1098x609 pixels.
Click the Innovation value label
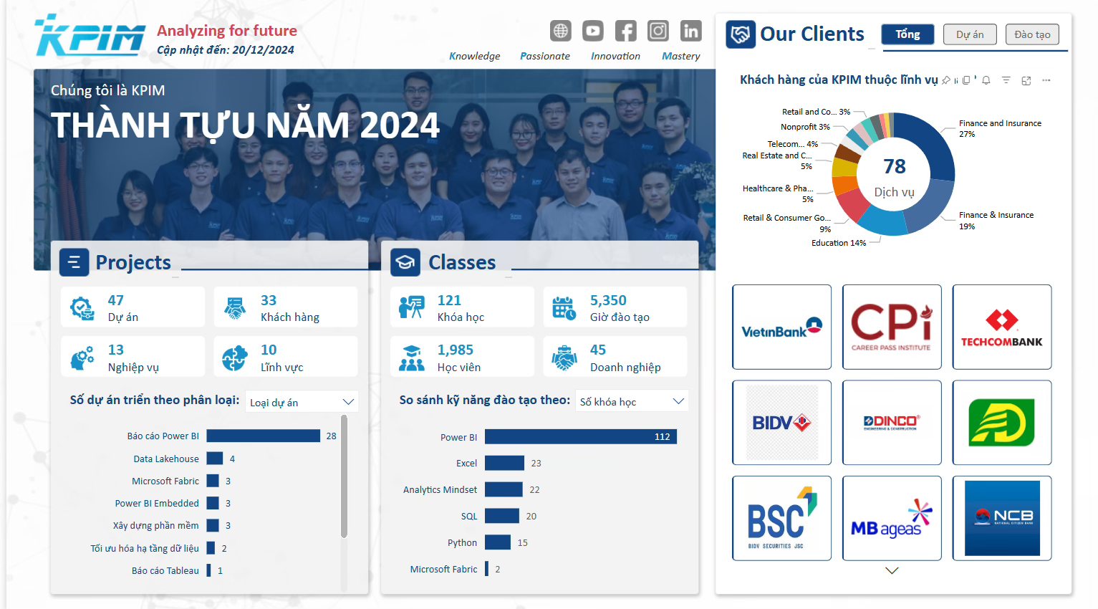click(616, 56)
